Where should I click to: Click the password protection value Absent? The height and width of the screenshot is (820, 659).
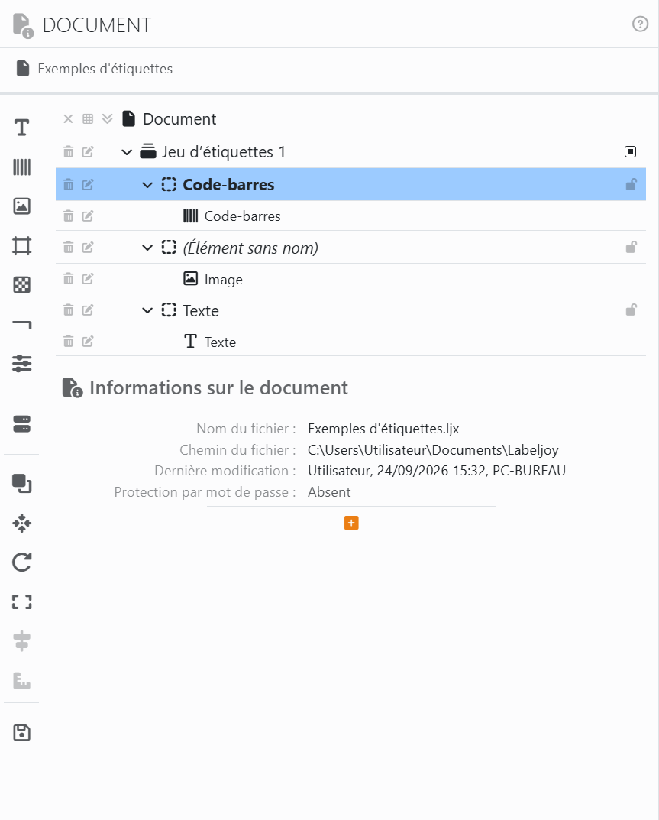point(328,492)
